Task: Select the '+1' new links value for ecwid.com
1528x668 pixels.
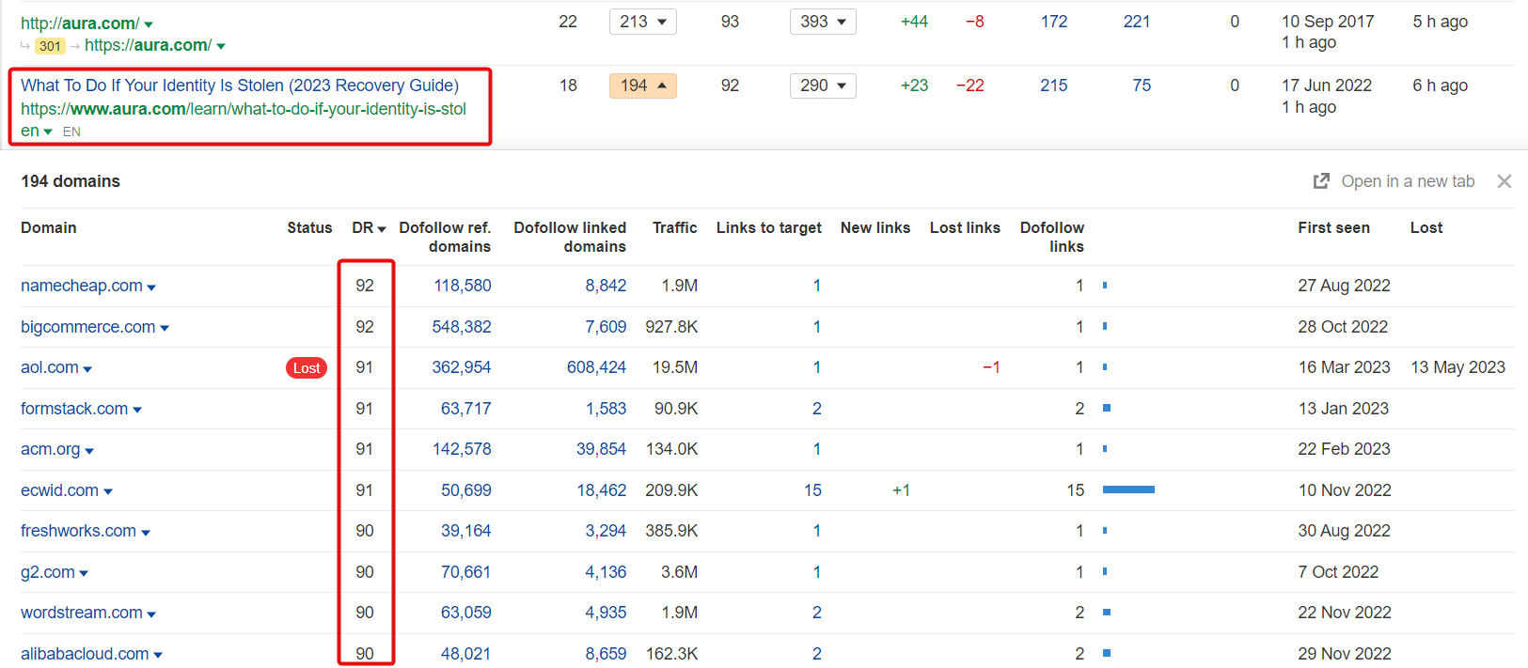Action: click(901, 490)
